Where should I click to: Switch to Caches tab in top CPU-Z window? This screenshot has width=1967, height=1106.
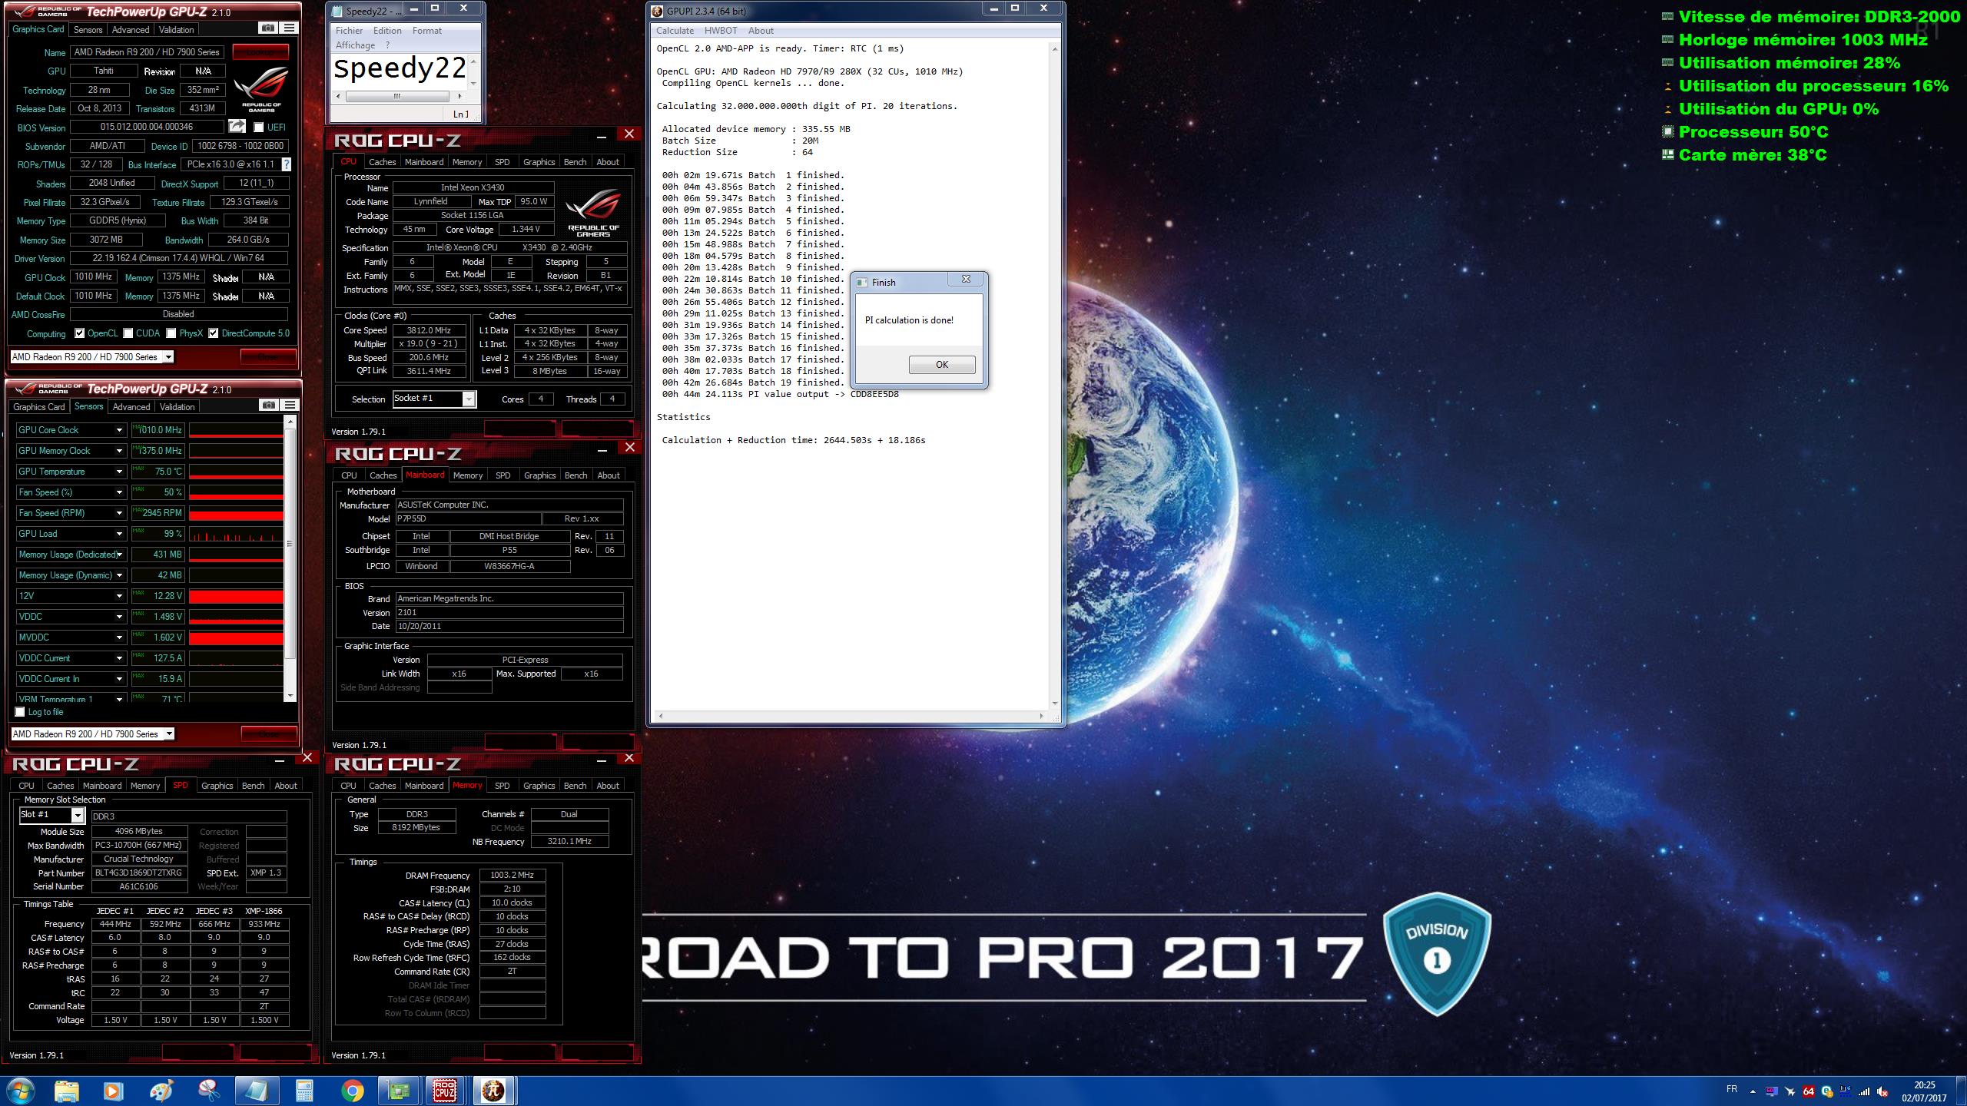coord(382,162)
